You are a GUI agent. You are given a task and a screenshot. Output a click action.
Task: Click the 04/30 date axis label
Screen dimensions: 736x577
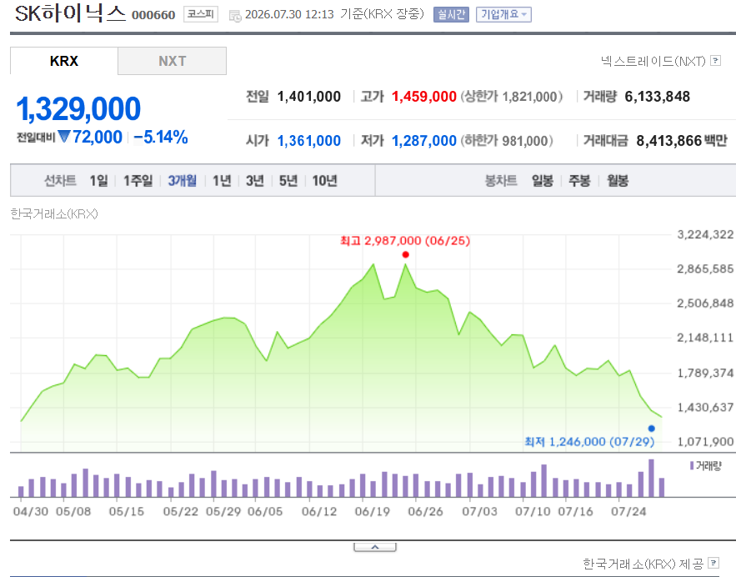point(31,511)
